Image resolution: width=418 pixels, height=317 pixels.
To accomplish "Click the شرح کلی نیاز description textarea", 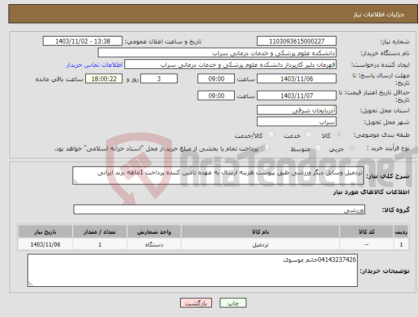I will [218, 175].
